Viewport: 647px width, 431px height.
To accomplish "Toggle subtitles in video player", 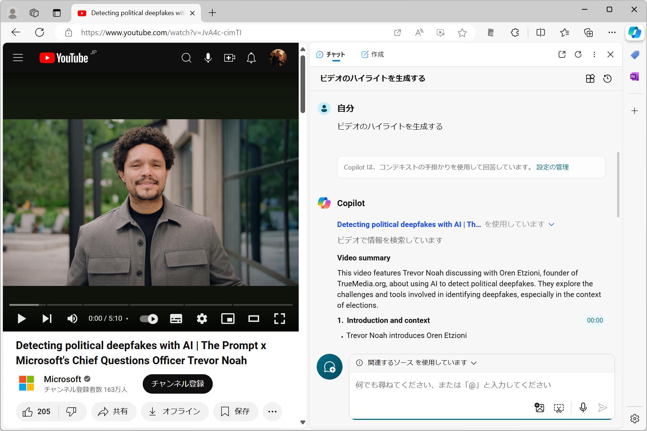I will pos(176,319).
